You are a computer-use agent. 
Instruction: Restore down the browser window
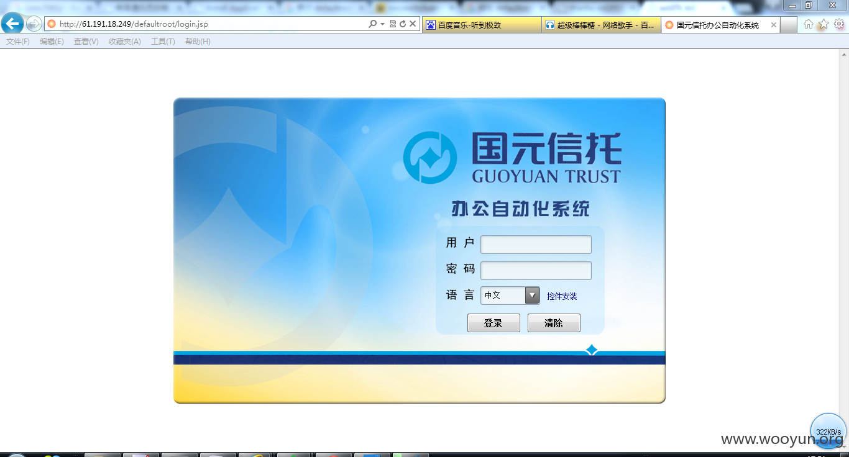tap(809, 6)
